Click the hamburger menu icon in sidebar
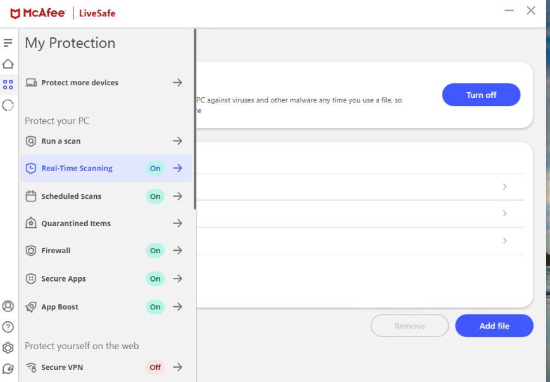The image size is (550, 382). pyautogui.click(x=8, y=43)
